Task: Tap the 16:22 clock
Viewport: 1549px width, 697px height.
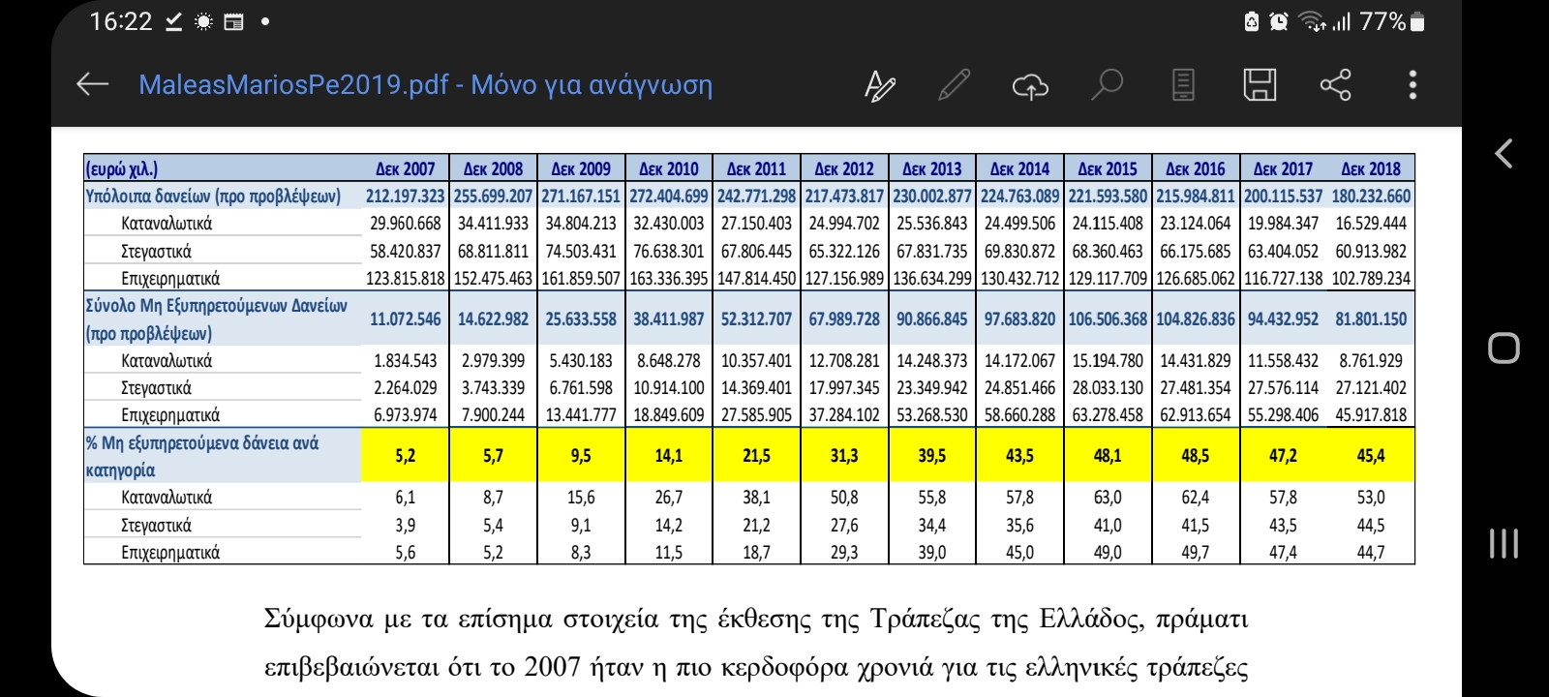Action: point(121,21)
